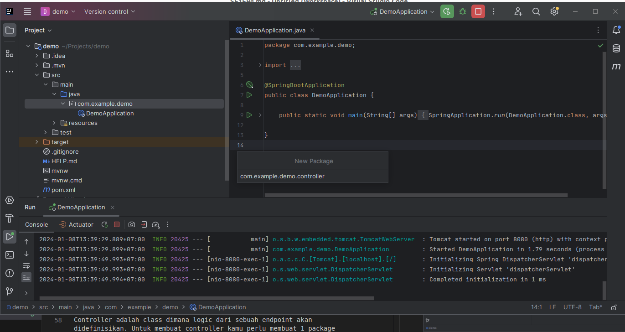Screen dimensions: 625x332
Task: Open More Actions beside the stop button
Action: [494, 11]
